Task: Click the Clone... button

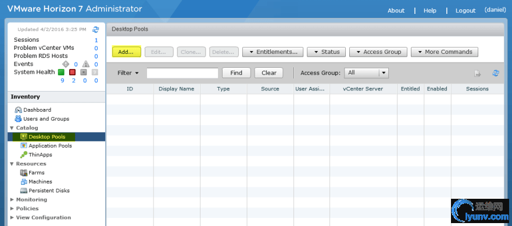Action: [191, 52]
